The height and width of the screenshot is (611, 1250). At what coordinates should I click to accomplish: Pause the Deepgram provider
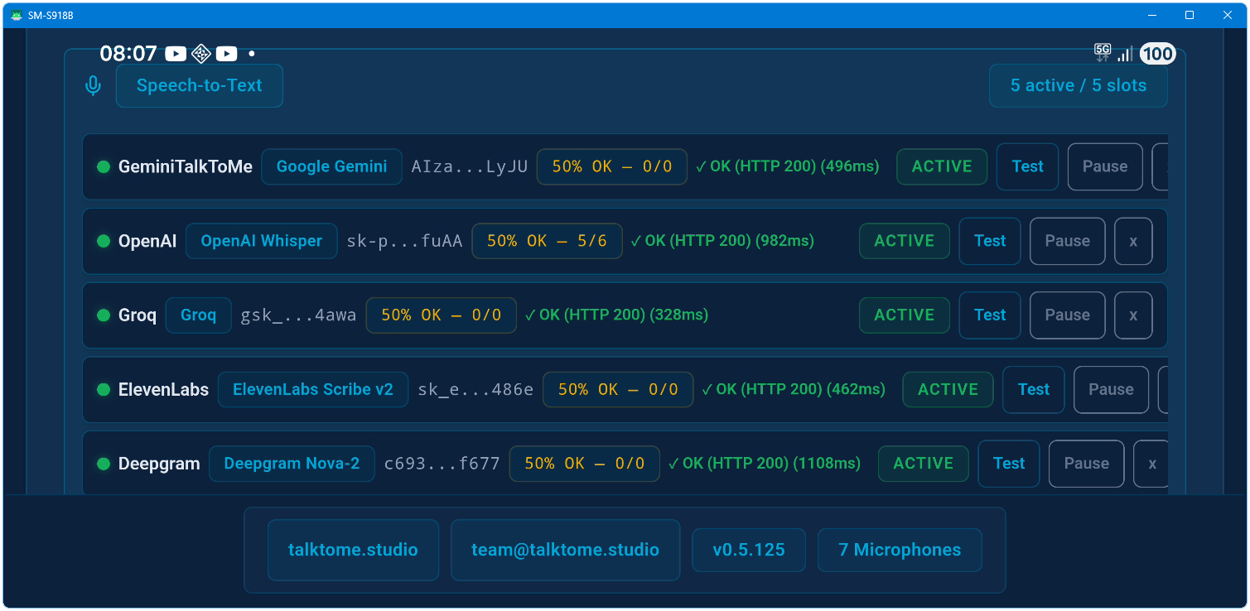click(1086, 464)
